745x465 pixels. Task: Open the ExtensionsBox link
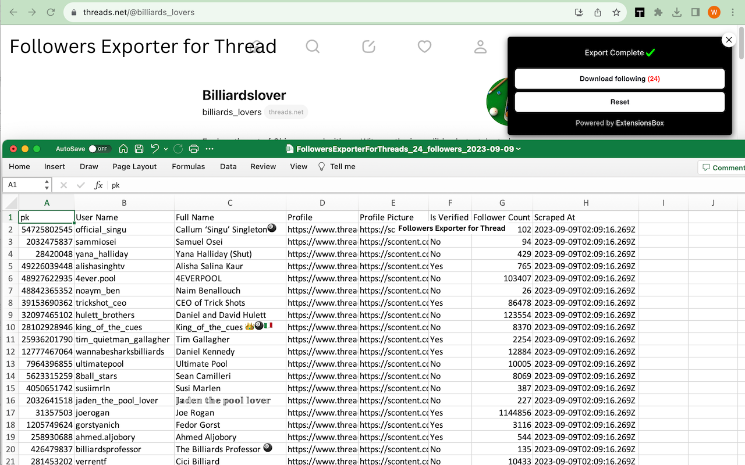click(640, 123)
